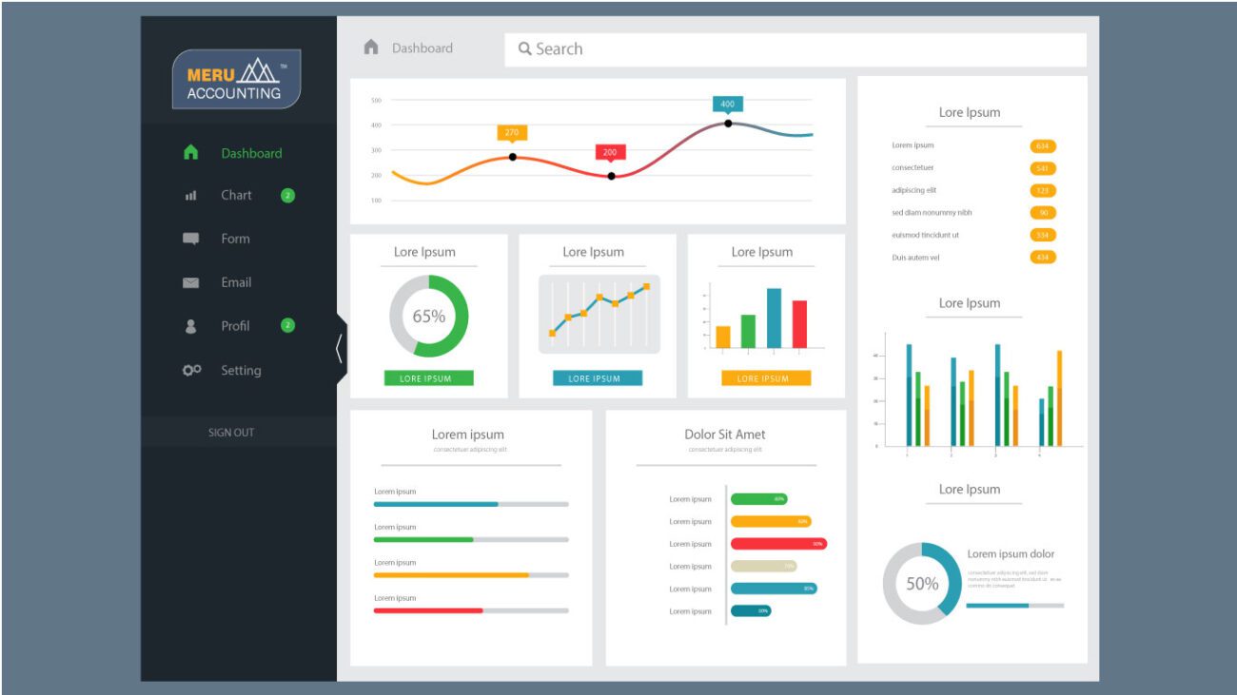Open the Setting gears icon

coord(189,370)
